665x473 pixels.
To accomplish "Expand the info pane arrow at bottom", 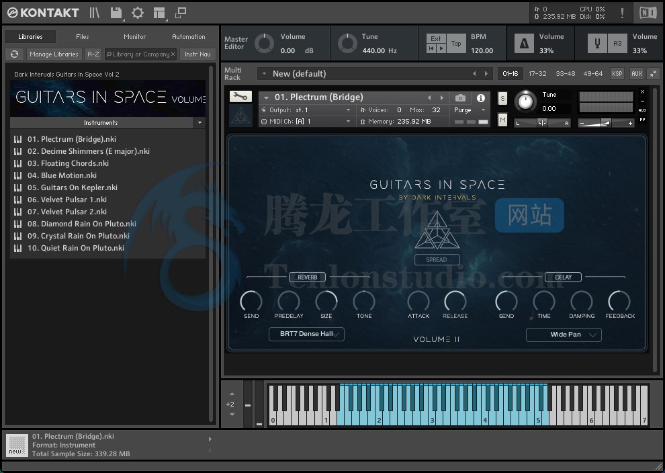I will 210,439.
